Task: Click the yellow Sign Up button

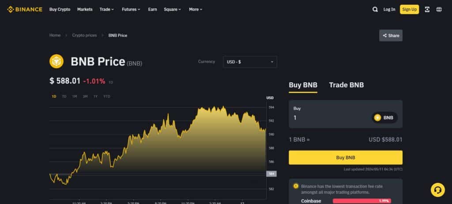Action: [409, 10]
